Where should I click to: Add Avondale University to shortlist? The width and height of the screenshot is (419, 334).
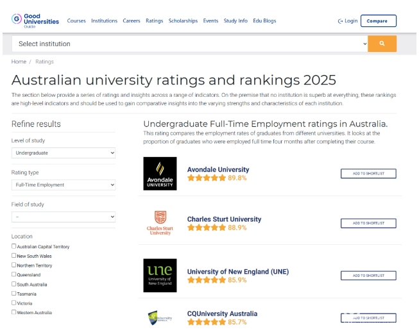[x=368, y=174]
